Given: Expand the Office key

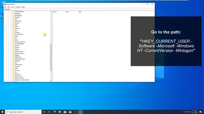Looking at the screenshot, I should click(11, 27).
